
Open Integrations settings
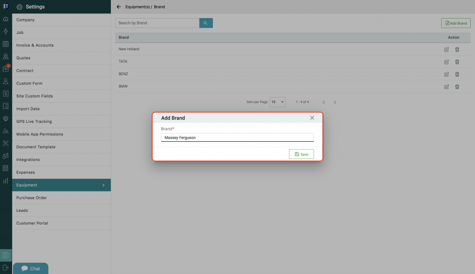(62, 159)
